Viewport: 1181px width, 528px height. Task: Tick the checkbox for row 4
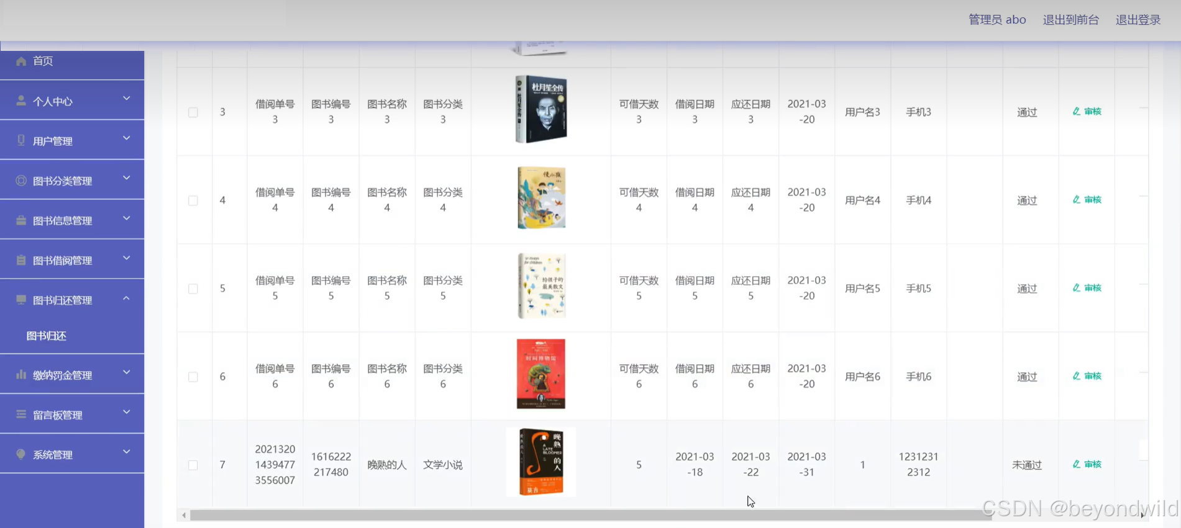[193, 200]
